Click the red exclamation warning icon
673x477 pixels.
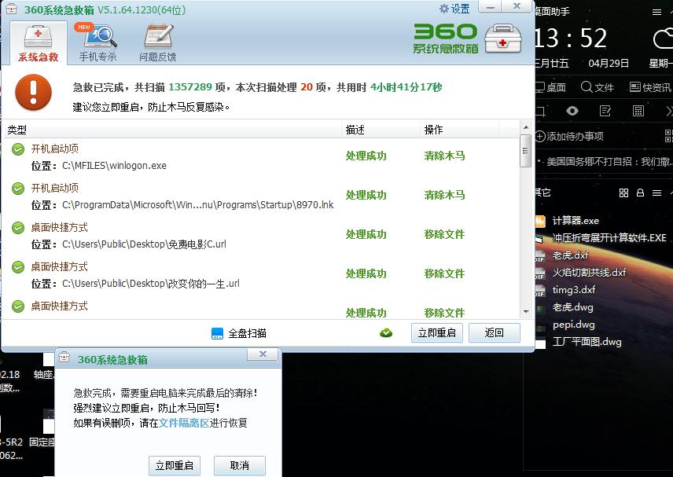tap(33, 92)
